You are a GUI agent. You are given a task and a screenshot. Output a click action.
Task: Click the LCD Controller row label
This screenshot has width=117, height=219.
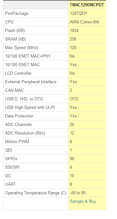18,73
